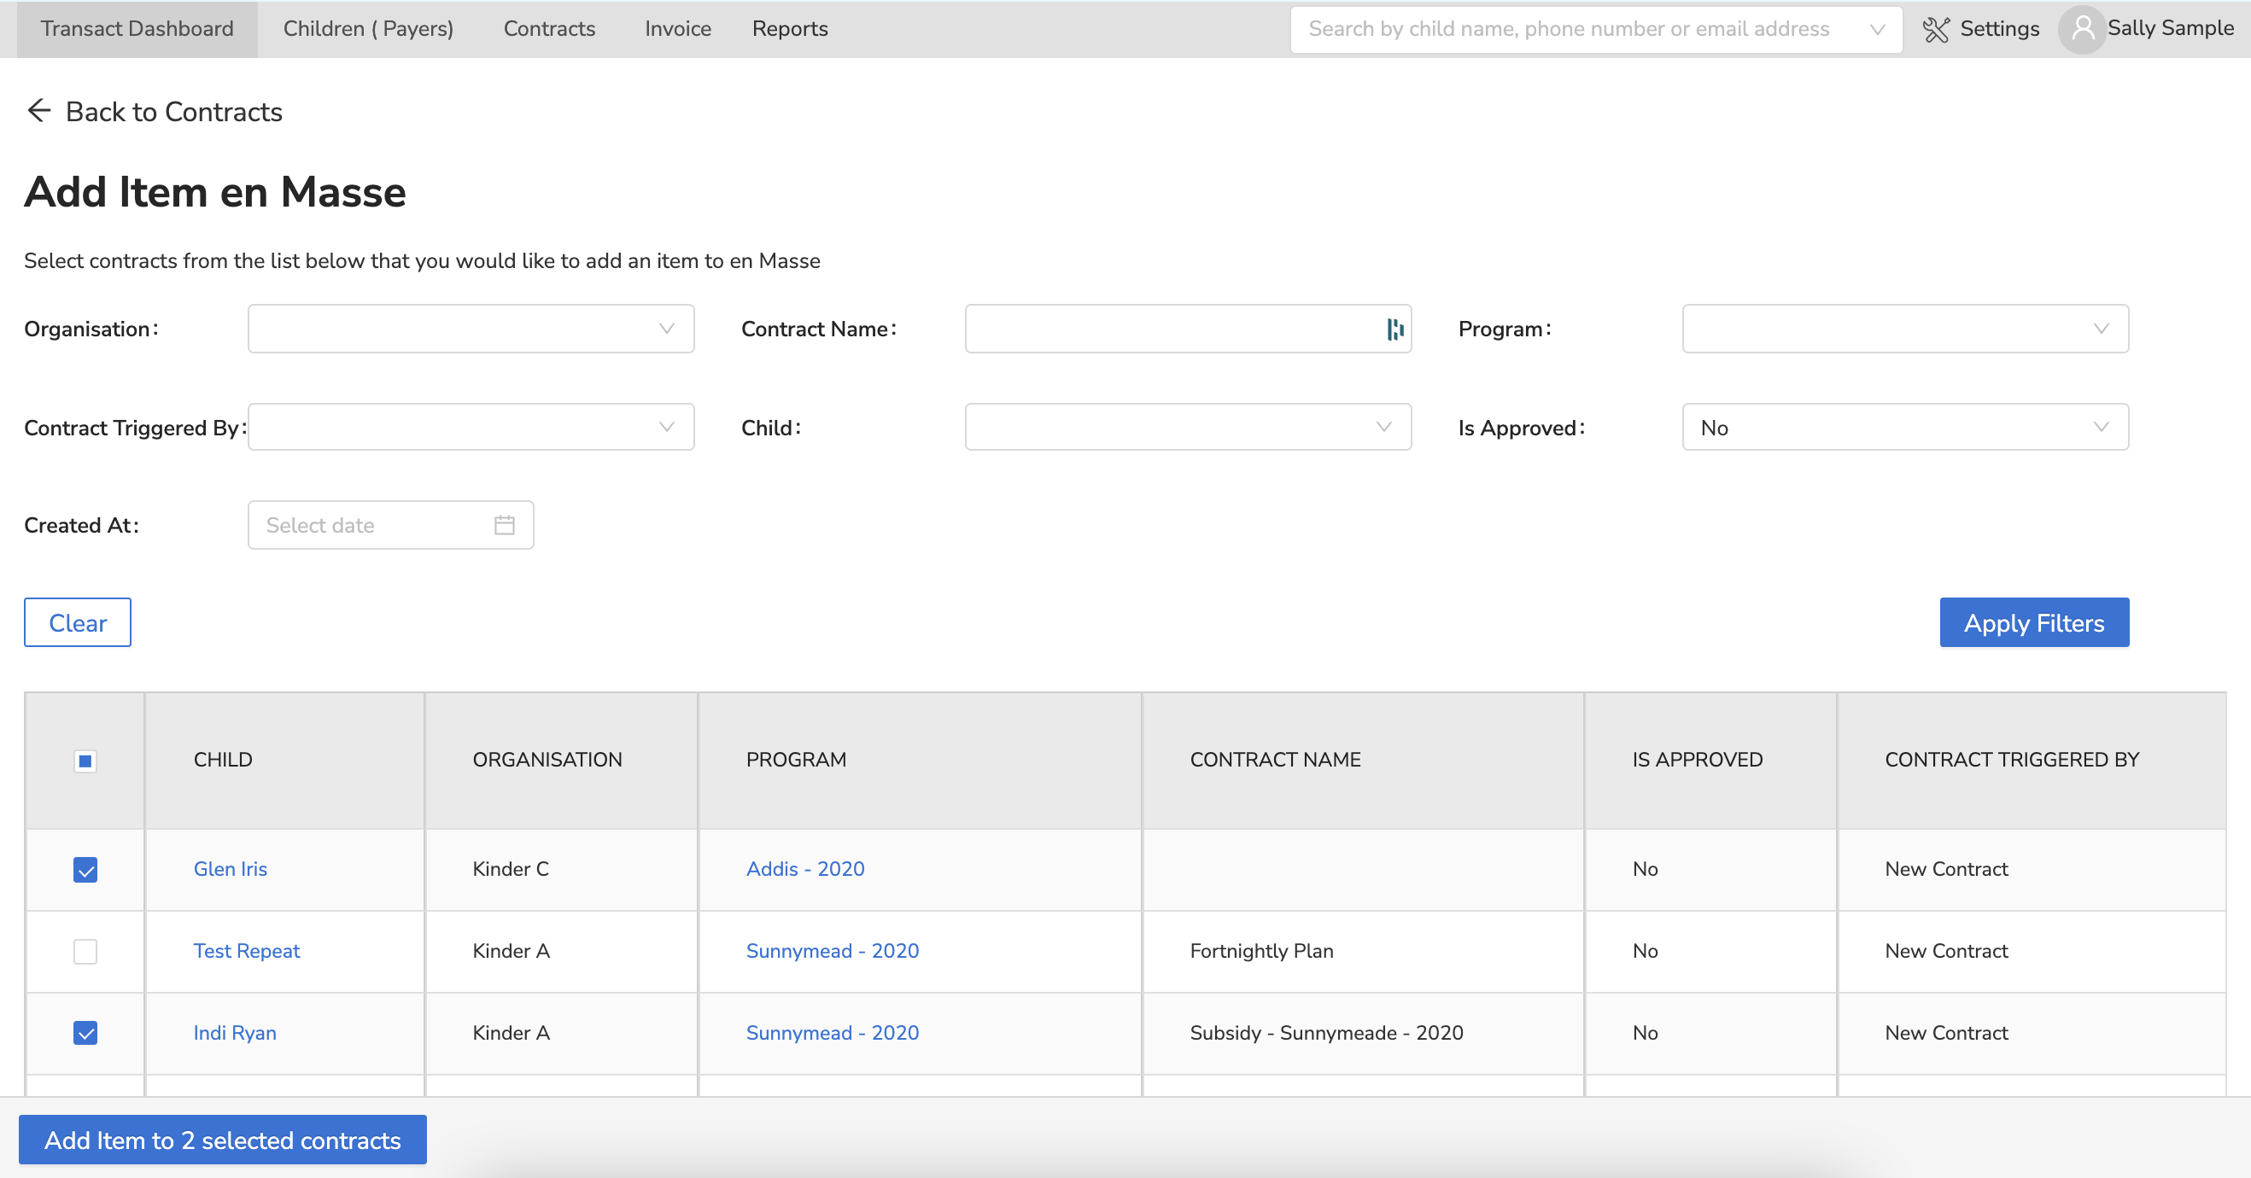Click the global search dropdown chevron
This screenshot has width=2251, height=1178.
[1876, 30]
